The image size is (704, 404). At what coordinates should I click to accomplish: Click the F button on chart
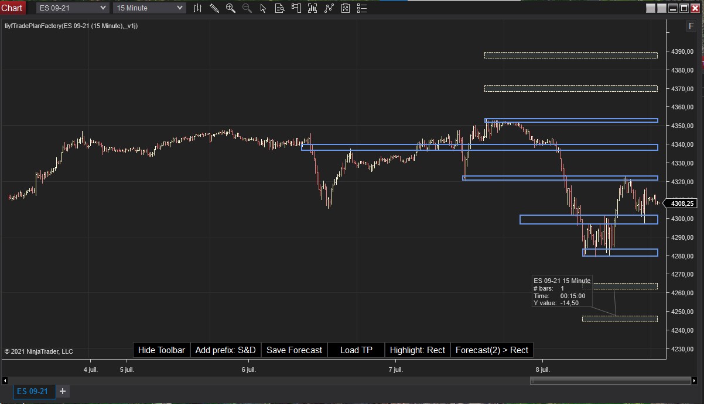click(692, 26)
